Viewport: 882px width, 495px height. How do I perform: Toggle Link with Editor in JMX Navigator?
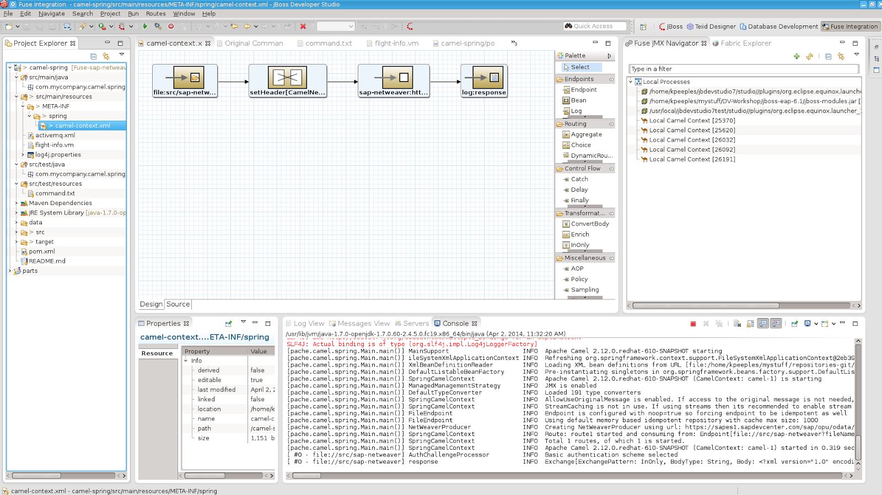(x=841, y=56)
